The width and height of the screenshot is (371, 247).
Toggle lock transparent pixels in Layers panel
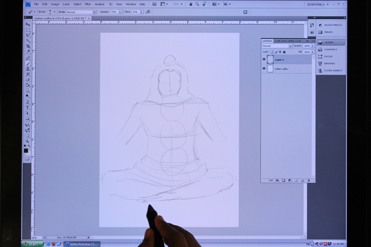pos(272,52)
